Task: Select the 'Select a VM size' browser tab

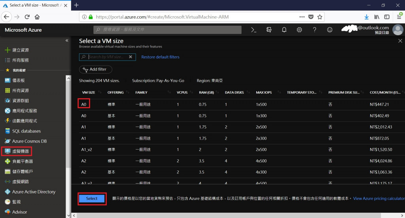Action: [35, 5]
